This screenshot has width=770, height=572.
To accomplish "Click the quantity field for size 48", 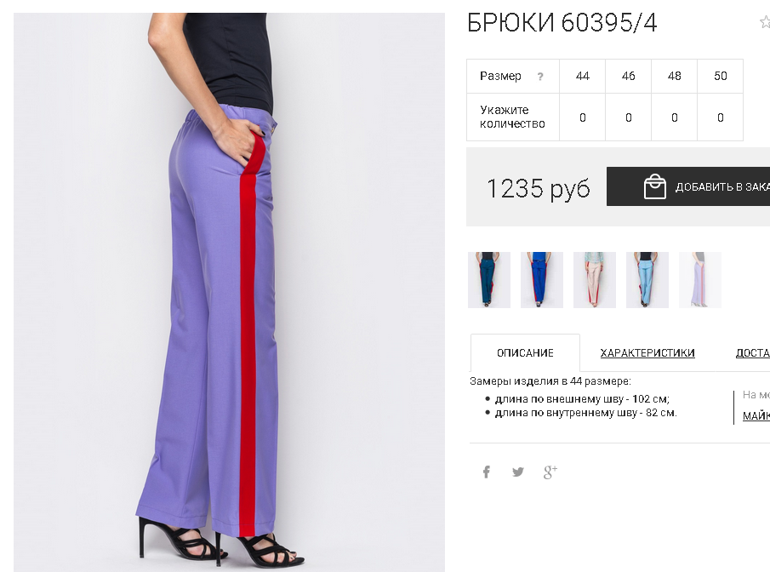I will click(674, 117).
